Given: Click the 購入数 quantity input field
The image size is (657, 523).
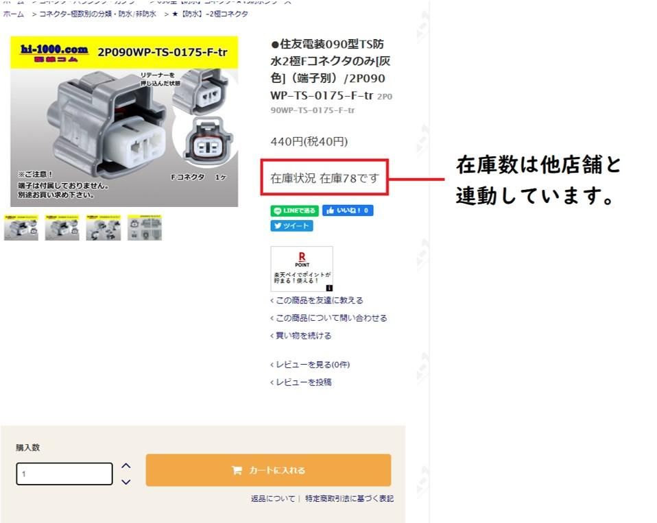Looking at the screenshot, I should tap(64, 474).
